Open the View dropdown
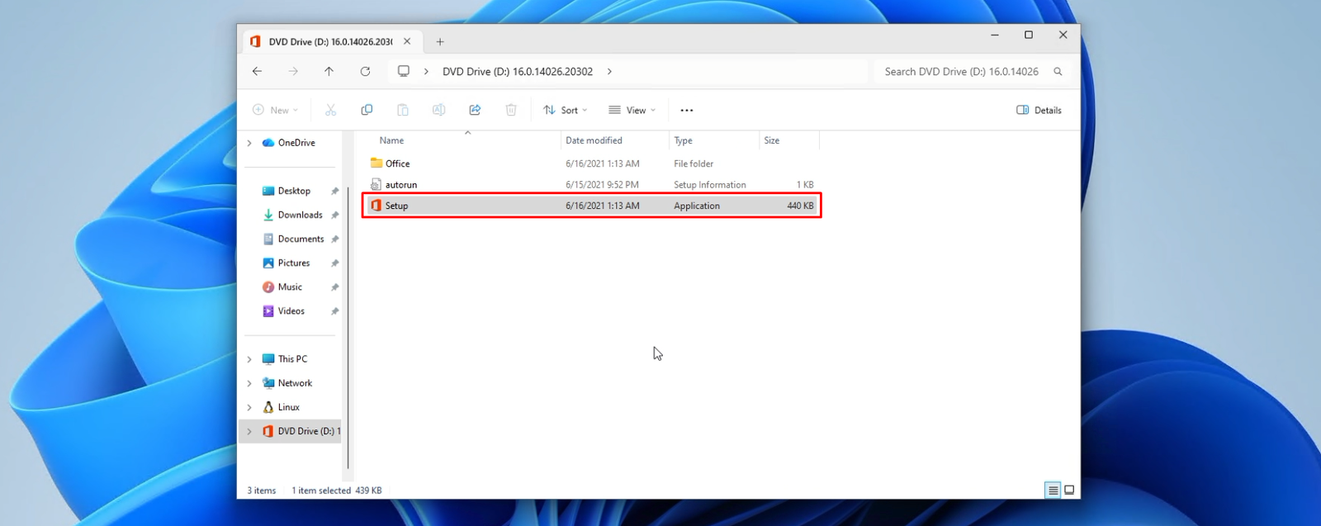The image size is (1321, 526). pyautogui.click(x=632, y=110)
